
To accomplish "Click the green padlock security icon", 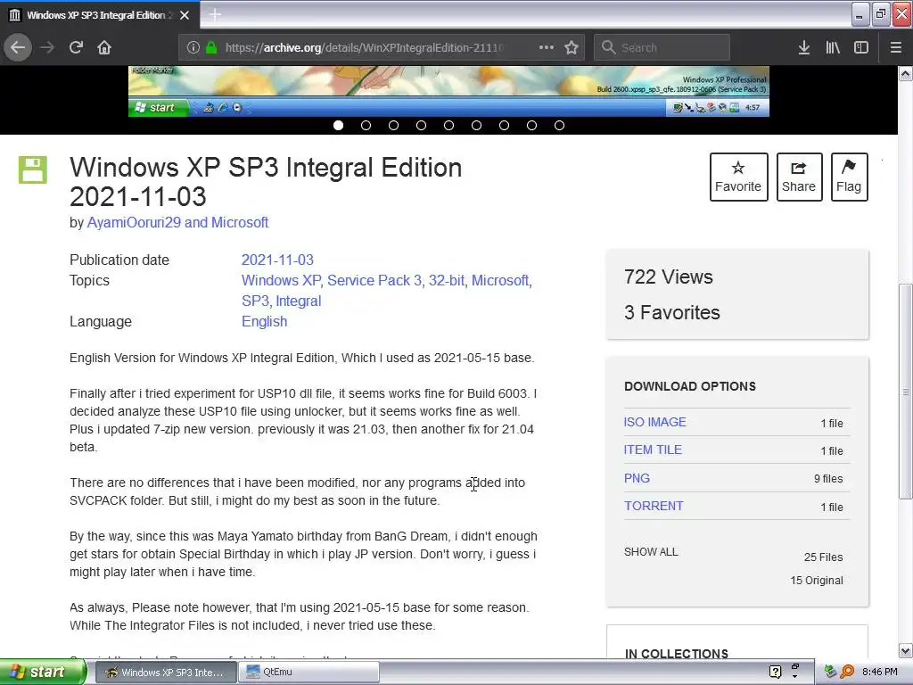I will pyautogui.click(x=211, y=48).
